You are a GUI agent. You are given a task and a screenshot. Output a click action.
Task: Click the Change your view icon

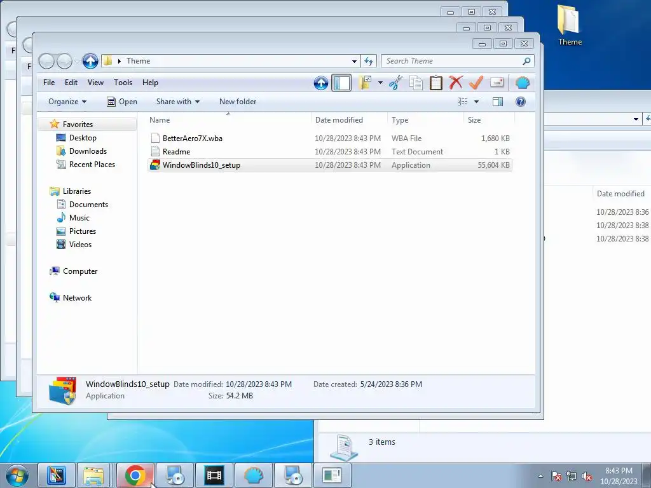[x=463, y=102]
